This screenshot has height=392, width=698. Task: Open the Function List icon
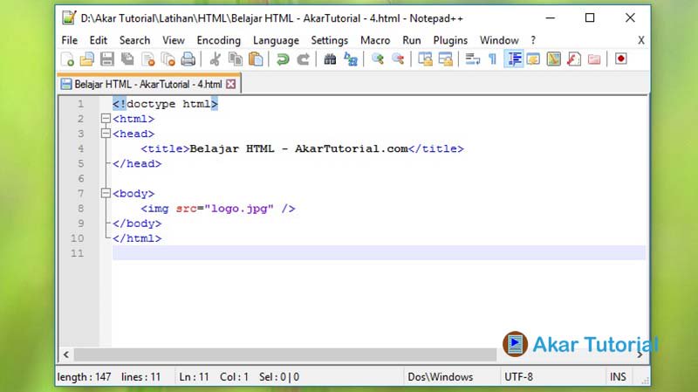[574, 59]
